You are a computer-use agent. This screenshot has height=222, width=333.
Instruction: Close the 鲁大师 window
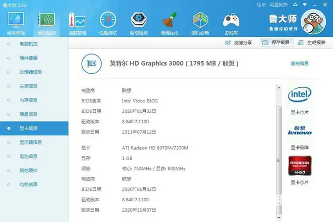pos(325,5)
